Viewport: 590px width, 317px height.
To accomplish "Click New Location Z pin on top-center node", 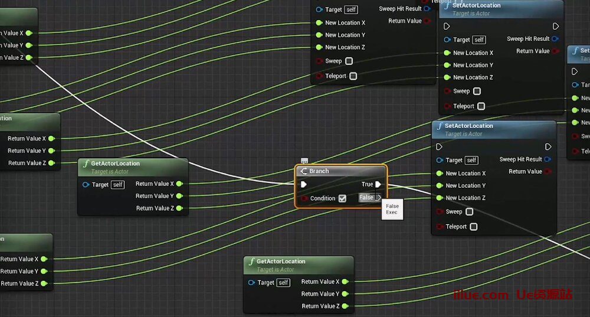I will click(x=319, y=47).
